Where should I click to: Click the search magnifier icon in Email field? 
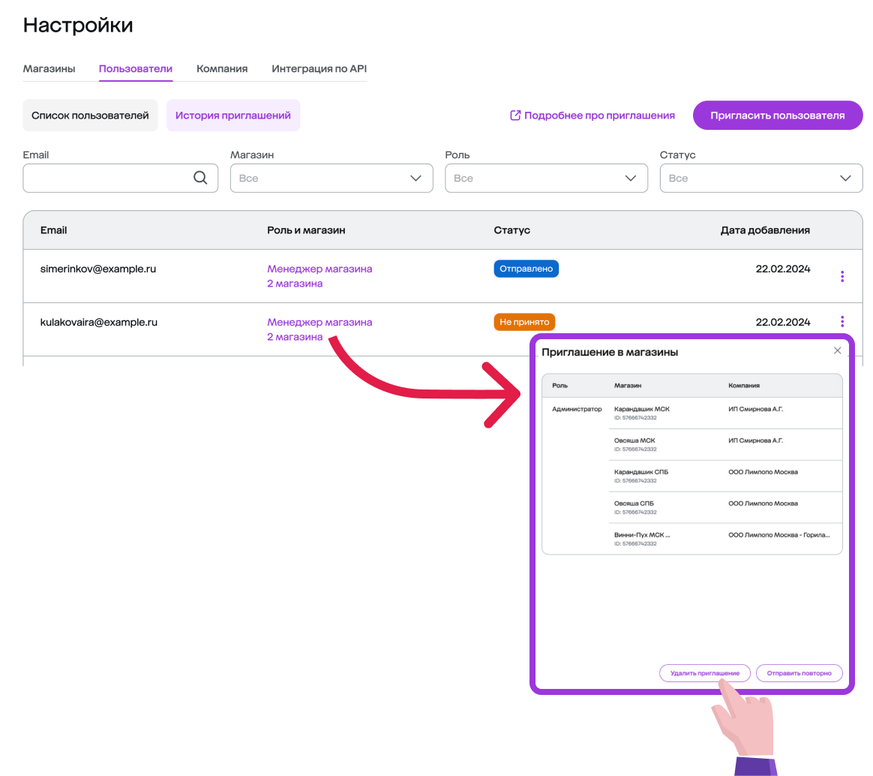tap(200, 178)
